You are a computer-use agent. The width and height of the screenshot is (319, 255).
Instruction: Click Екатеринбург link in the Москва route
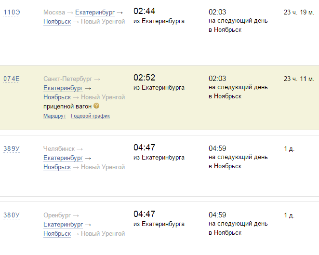point(95,12)
